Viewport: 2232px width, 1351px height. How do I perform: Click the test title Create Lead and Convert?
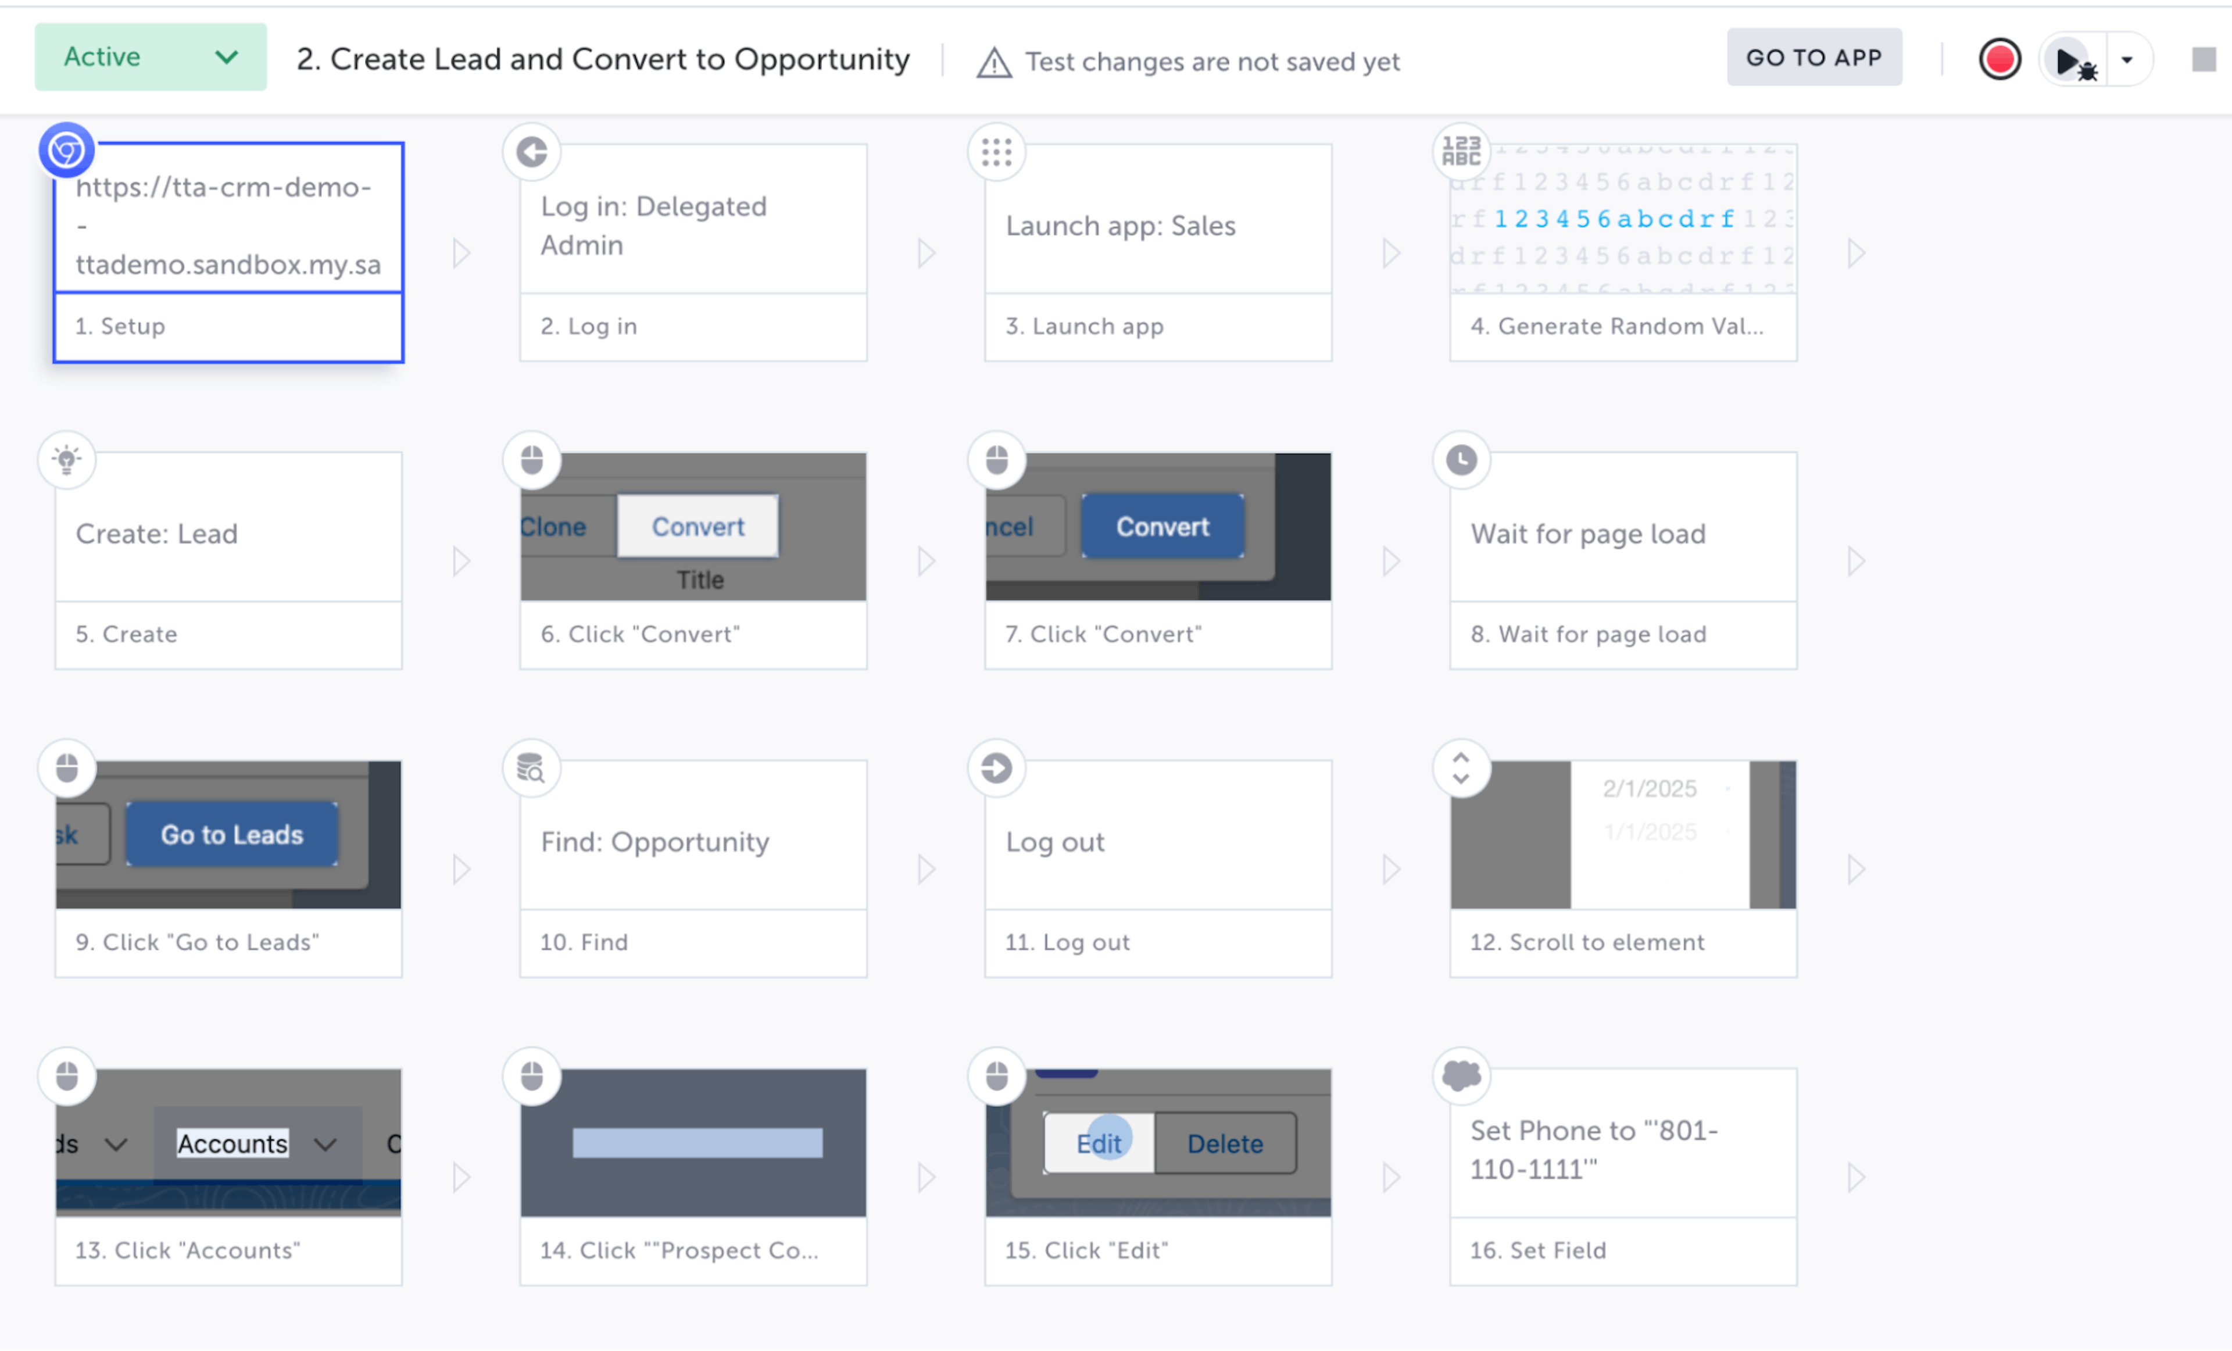(602, 60)
